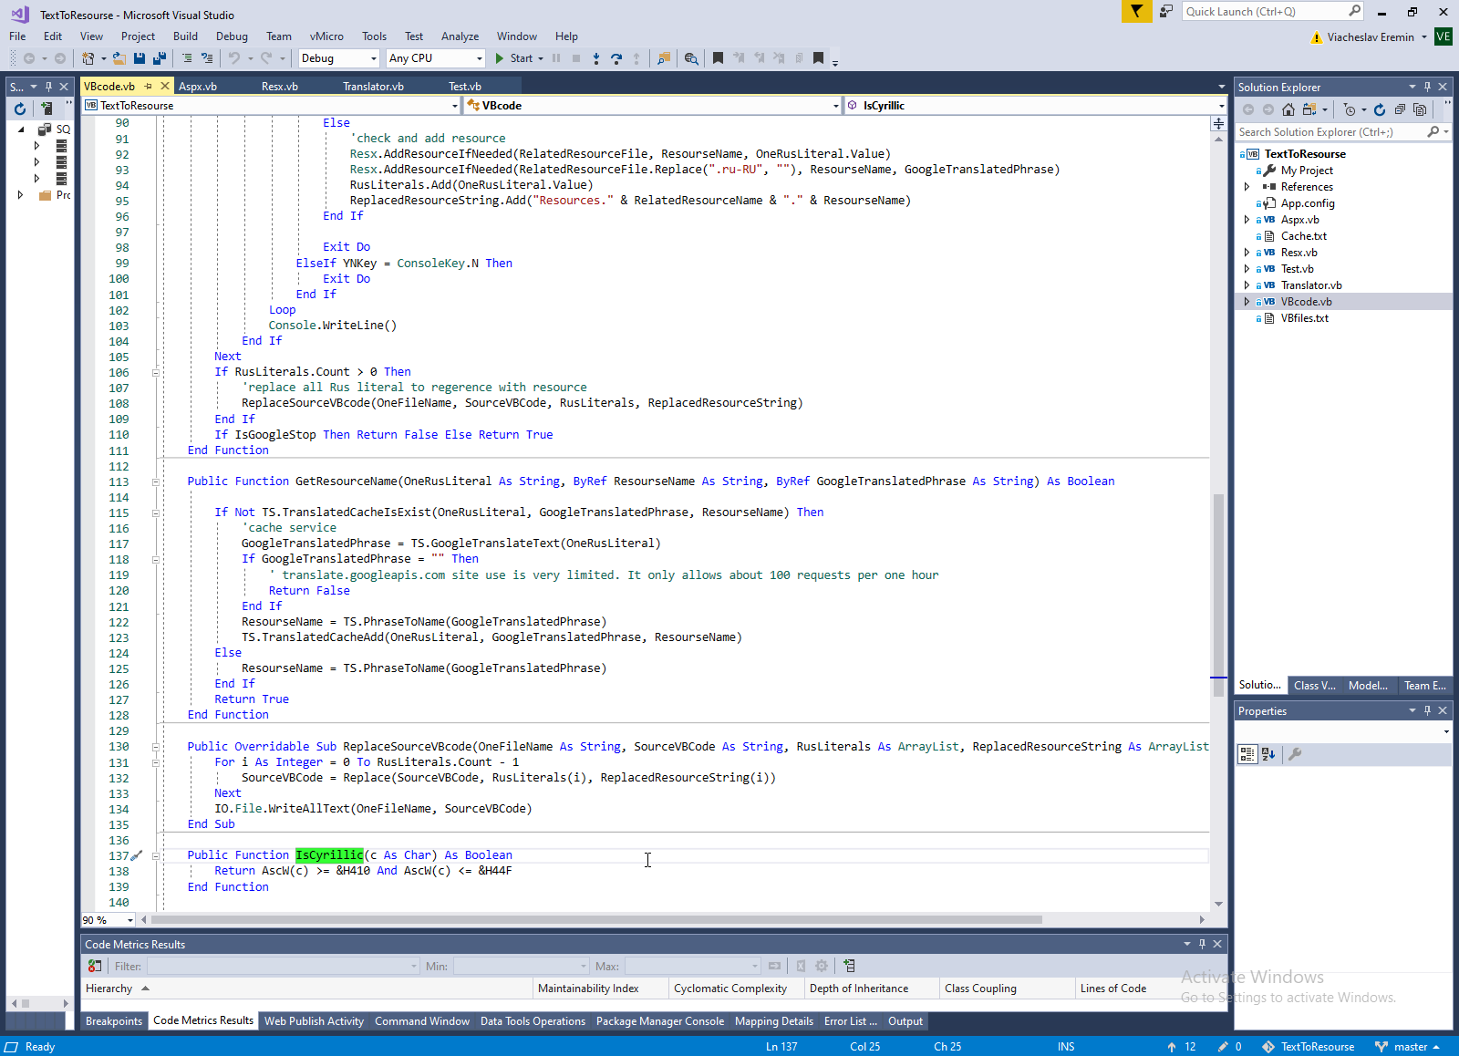Switch to the Translator.vb editor tab
This screenshot has height=1056, width=1459.
373,87
